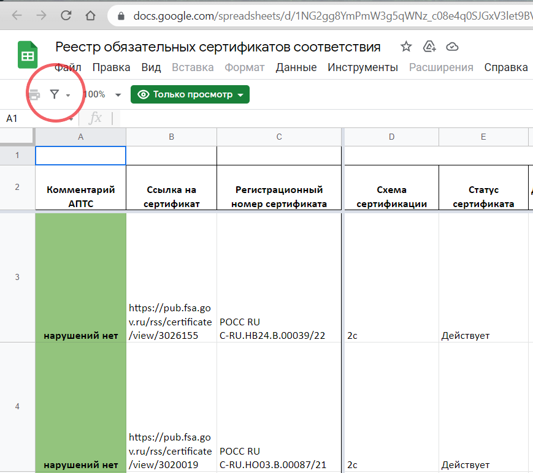Select cell with C-RU.НВ24.В.00039/22
This screenshot has width=533, height=473.
[x=279, y=278]
